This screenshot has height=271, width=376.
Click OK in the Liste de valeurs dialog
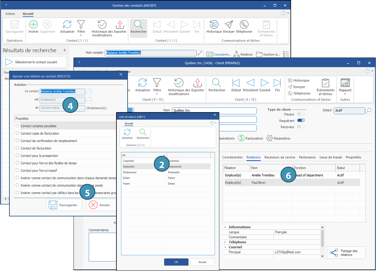[176, 262]
